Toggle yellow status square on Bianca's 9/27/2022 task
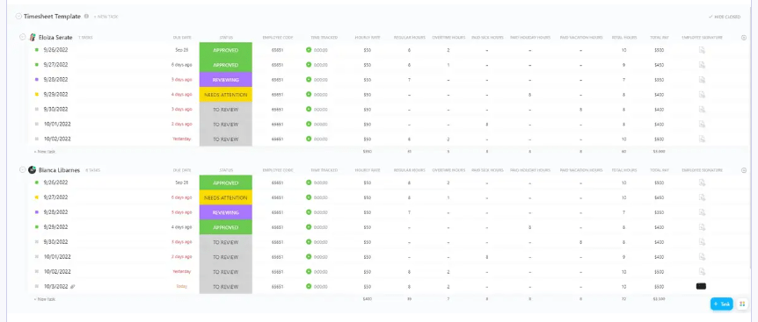Image resolution: width=758 pixels, height=322 pixels. click(36, 197)
